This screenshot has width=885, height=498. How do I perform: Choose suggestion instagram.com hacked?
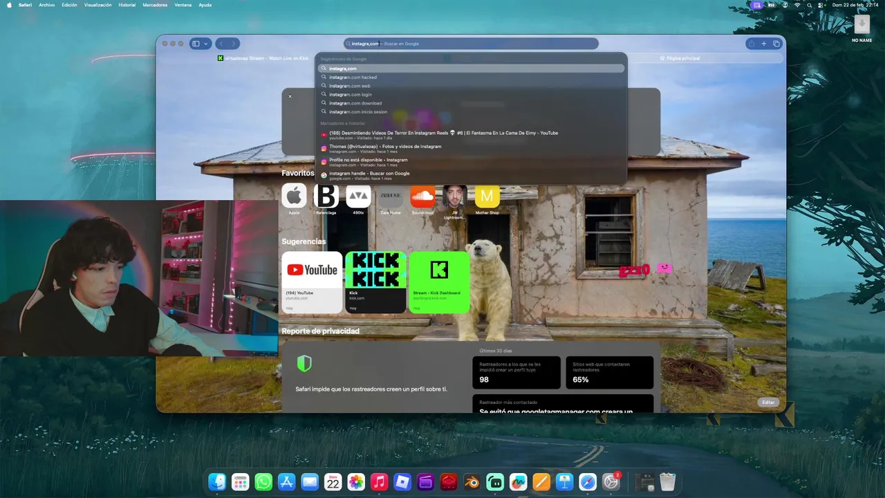[471, 77]
